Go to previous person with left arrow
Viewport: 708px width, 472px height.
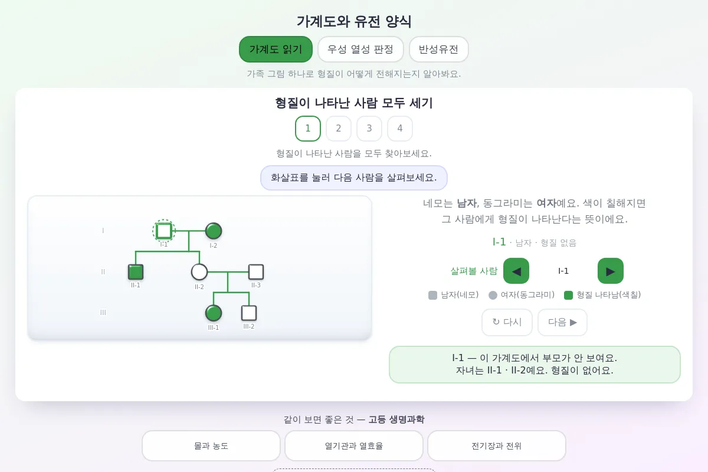516,271
